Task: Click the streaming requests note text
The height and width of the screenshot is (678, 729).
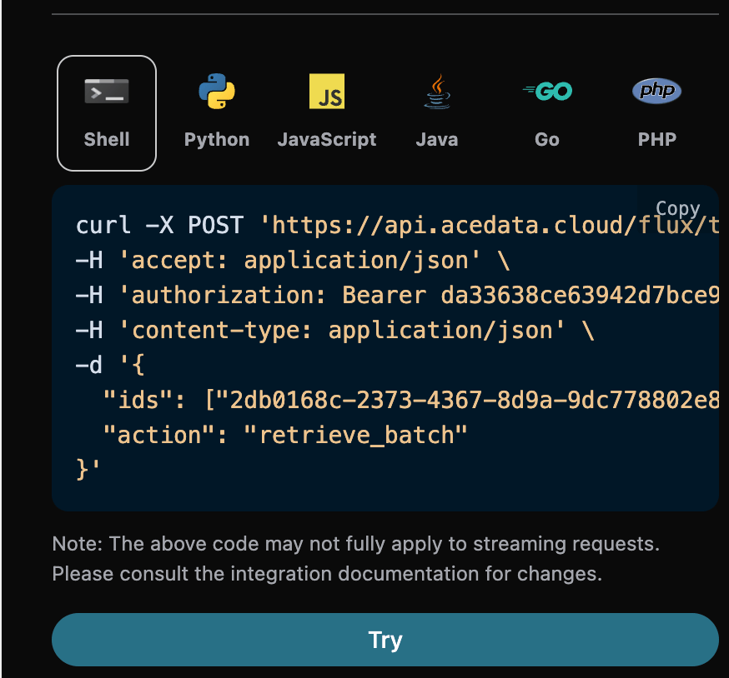Action: click(x=355, y=545)
